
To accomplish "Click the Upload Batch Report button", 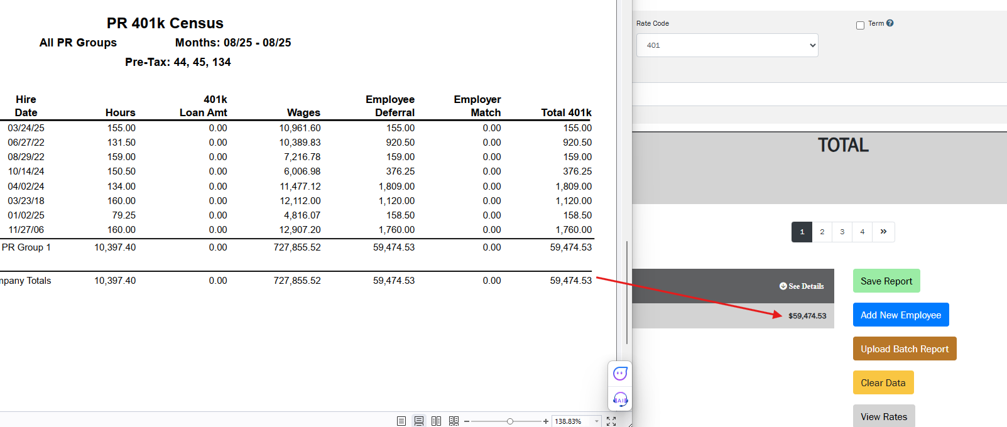I will point(905,349).
